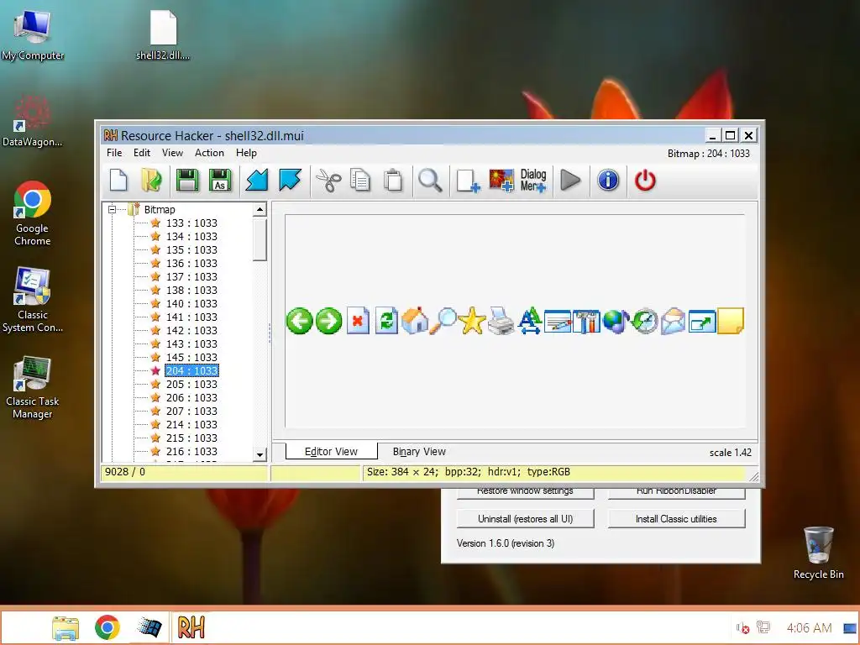Click the Save As disk icon
The width and height of the screenshot is (860, 645).
(x=221, y=181)
